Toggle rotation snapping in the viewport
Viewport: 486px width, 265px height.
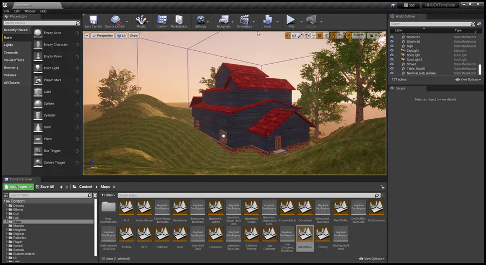pyautogui.click(x=334, y=36)
